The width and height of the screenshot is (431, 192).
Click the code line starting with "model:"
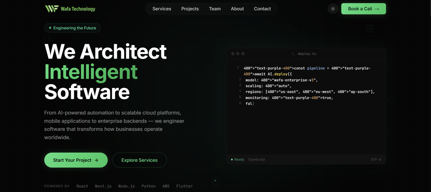pos(281,80)
